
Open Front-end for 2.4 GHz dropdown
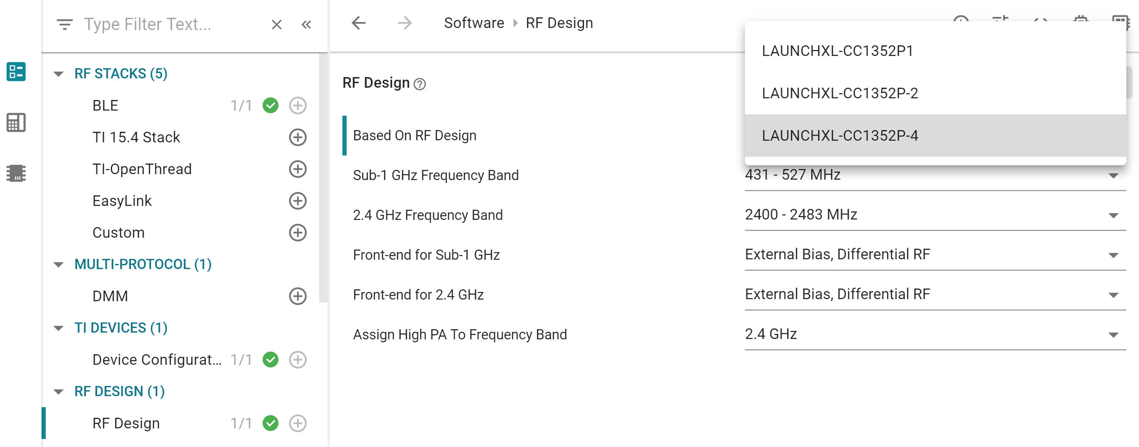[x=935, y=294]
